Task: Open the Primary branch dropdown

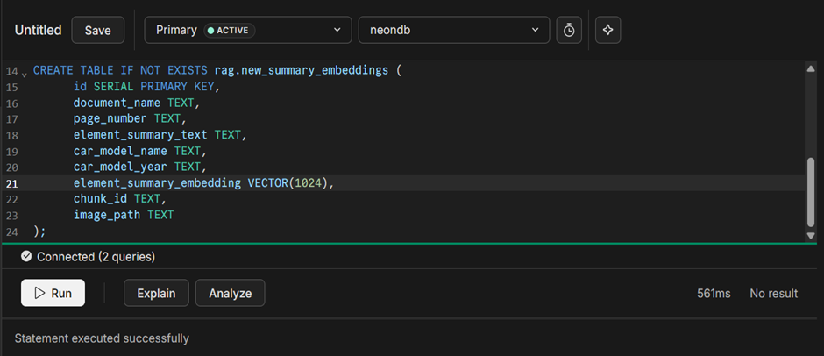Action: (x=247, y=30)
